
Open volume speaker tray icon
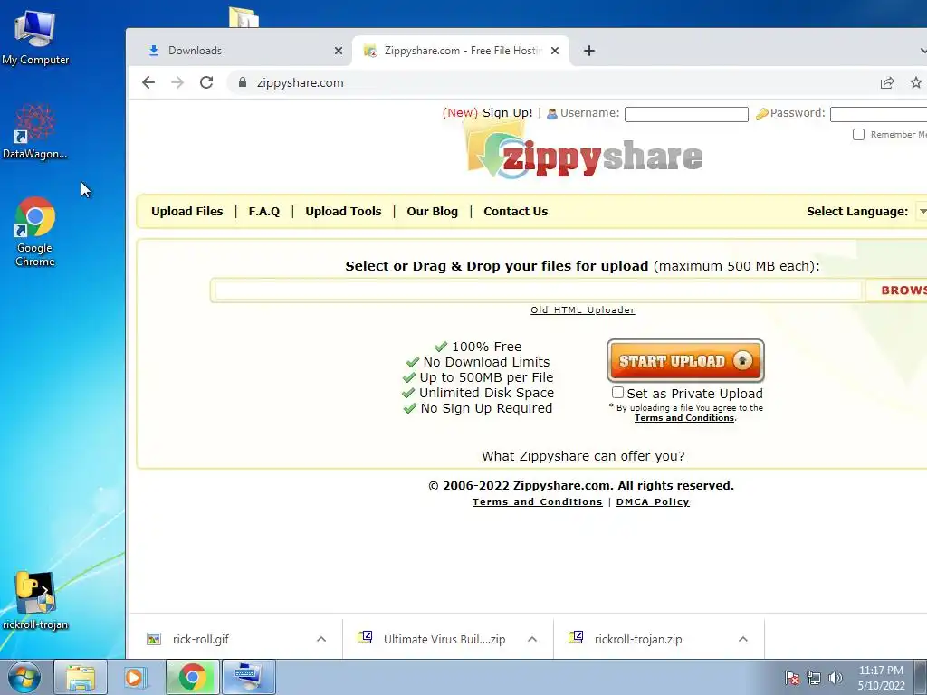tap(835, 678)
